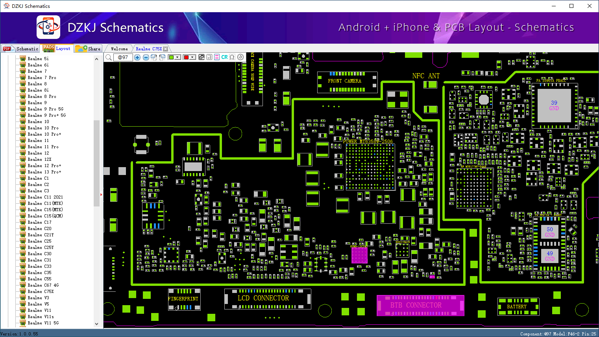Click the magnifier search icon in the layout toolbar
This screenshot has height=337, width=599.
click(x=109, y=57)
